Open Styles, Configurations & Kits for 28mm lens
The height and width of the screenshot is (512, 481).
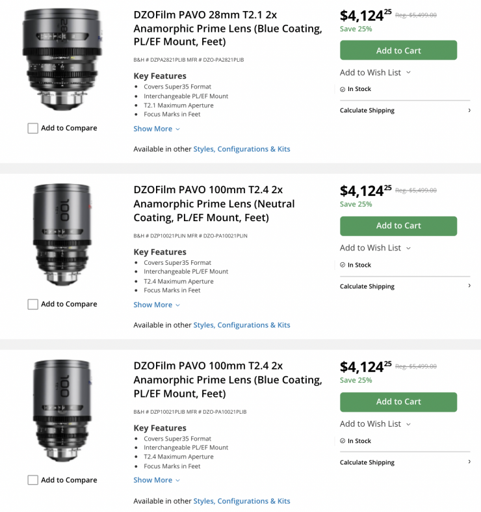click(x=242, y=149)
